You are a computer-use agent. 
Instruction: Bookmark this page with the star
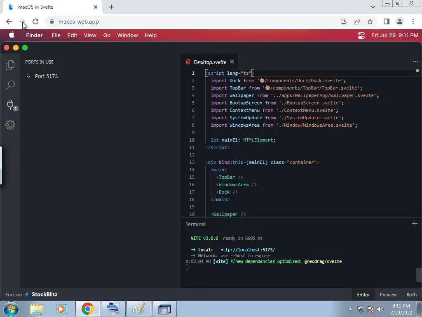pyautogui.click(x=370, y=21)
